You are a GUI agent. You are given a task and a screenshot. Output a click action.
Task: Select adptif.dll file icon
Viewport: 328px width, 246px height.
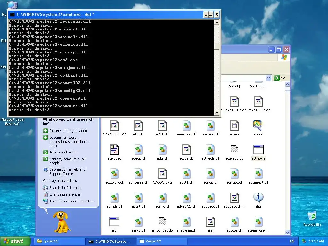(x=186, y=174)
